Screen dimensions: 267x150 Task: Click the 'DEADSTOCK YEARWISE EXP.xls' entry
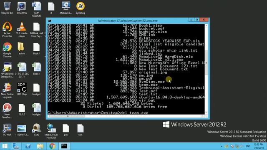(x=169, y=41)
